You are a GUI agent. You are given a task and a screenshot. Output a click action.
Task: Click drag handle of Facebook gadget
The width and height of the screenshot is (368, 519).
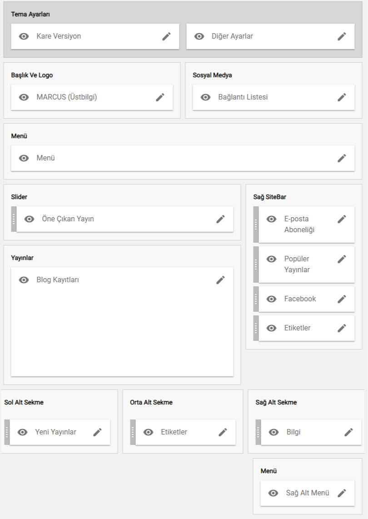(256, 299)
